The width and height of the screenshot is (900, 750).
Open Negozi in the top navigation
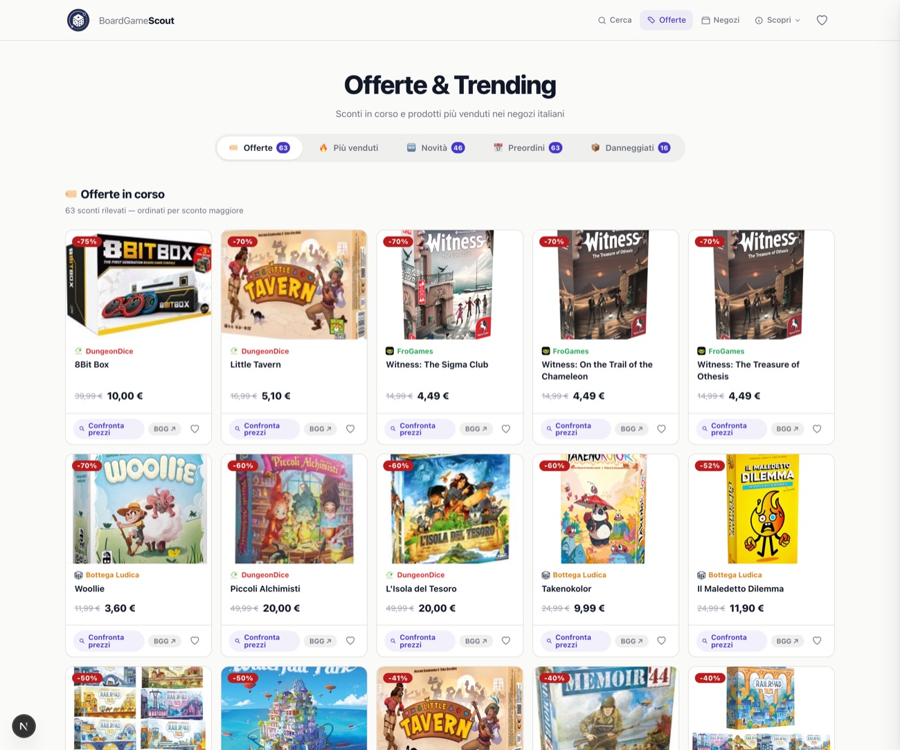(x=721, y=20)
